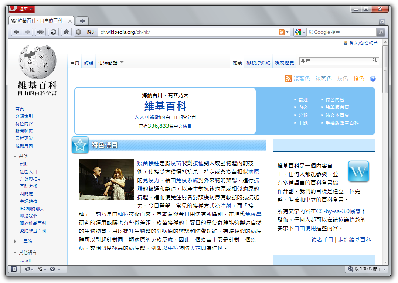The height and width of the screenshot is (283, 398).
Task: Click the Wikipedia globe logo
Action: [38, 62]
